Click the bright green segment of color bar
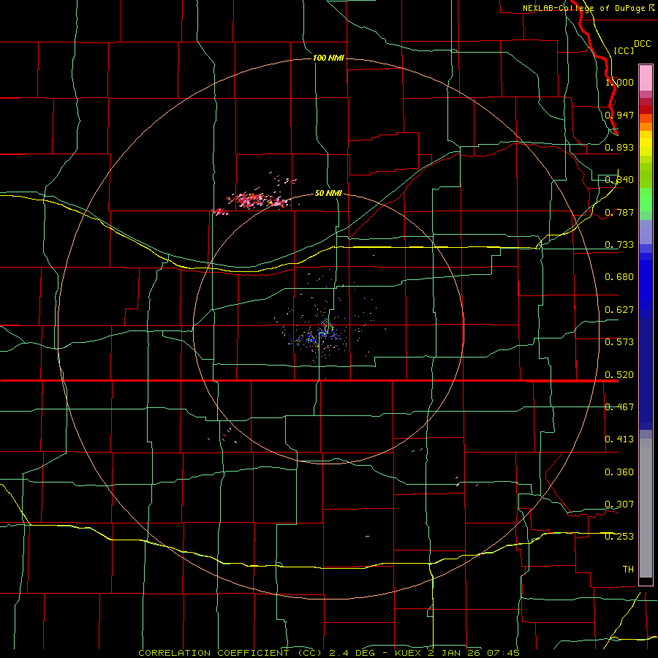 (x=646, y=200)
